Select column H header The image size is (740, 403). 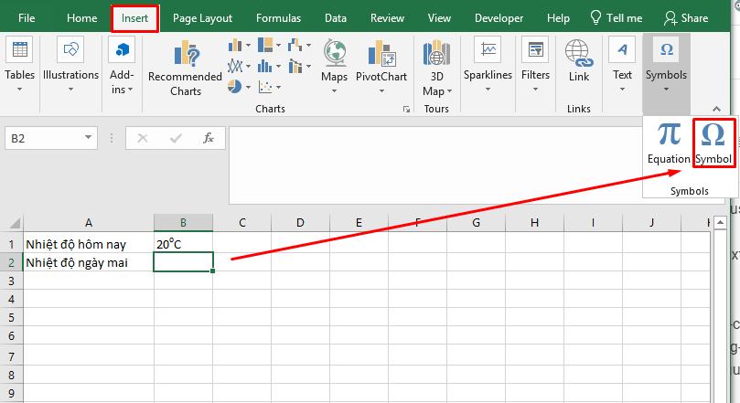(x=534, y=222)
